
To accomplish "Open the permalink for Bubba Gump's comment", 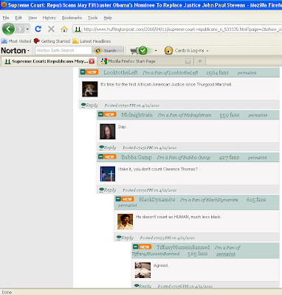I will pos(258,158).
